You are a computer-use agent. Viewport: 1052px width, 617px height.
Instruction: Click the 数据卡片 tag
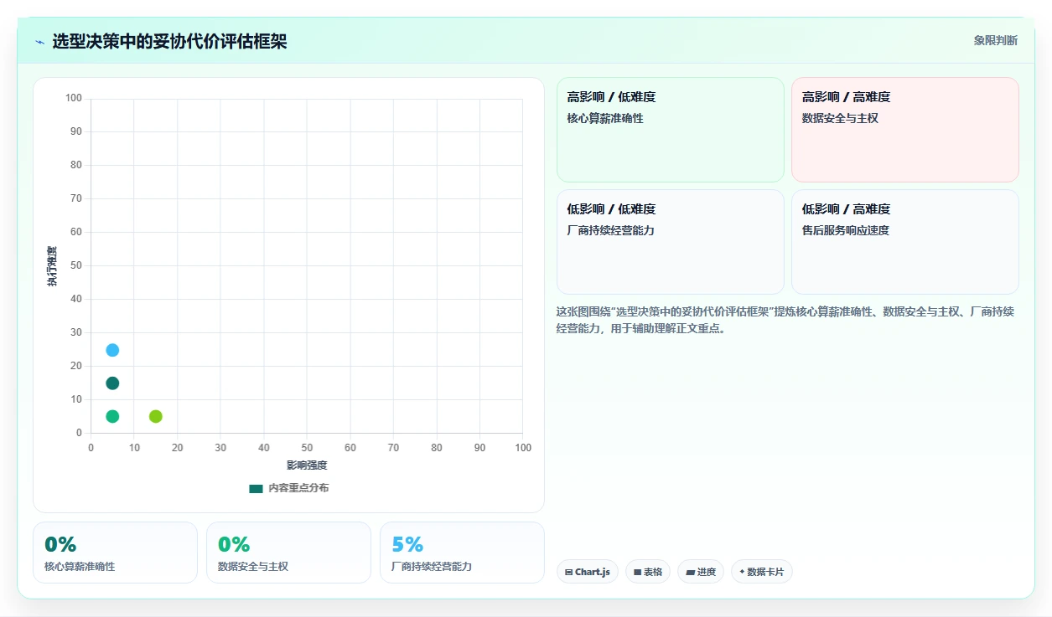pyautogui.click(x=762, y=572)
